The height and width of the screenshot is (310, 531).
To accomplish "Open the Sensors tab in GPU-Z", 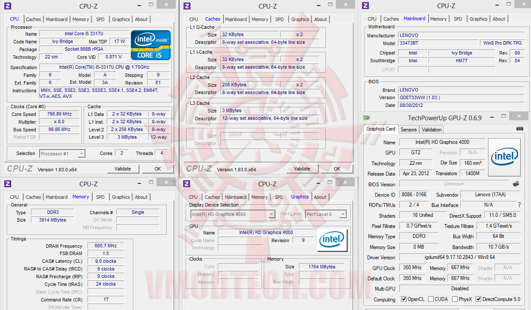I will 408,130.
